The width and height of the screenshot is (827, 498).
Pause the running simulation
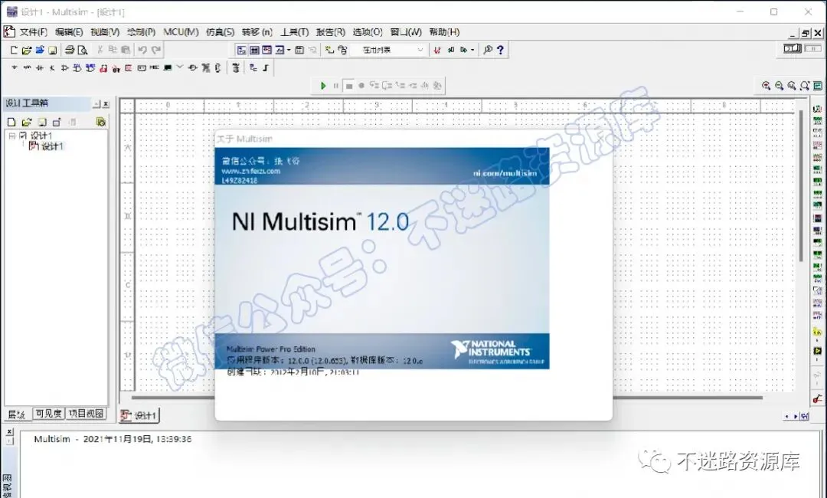pyautogui.click(x=336, y=86)
